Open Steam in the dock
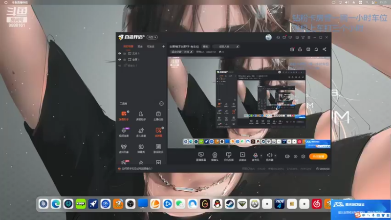The width and height of the screenshot is (391, 220). 230,204
